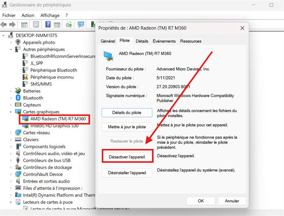This screenshot has height=216, width=284.
Task: Click the Périphérique inconnu warning icon
Action: point(25,77)
